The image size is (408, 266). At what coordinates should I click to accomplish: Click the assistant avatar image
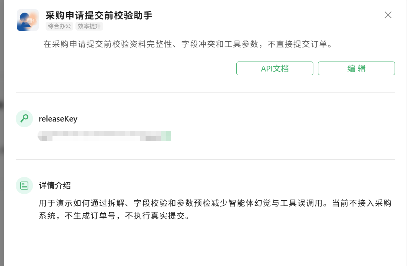tap(28, 20)
